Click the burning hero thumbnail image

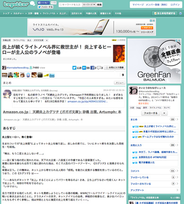click(x=119, y=53)
